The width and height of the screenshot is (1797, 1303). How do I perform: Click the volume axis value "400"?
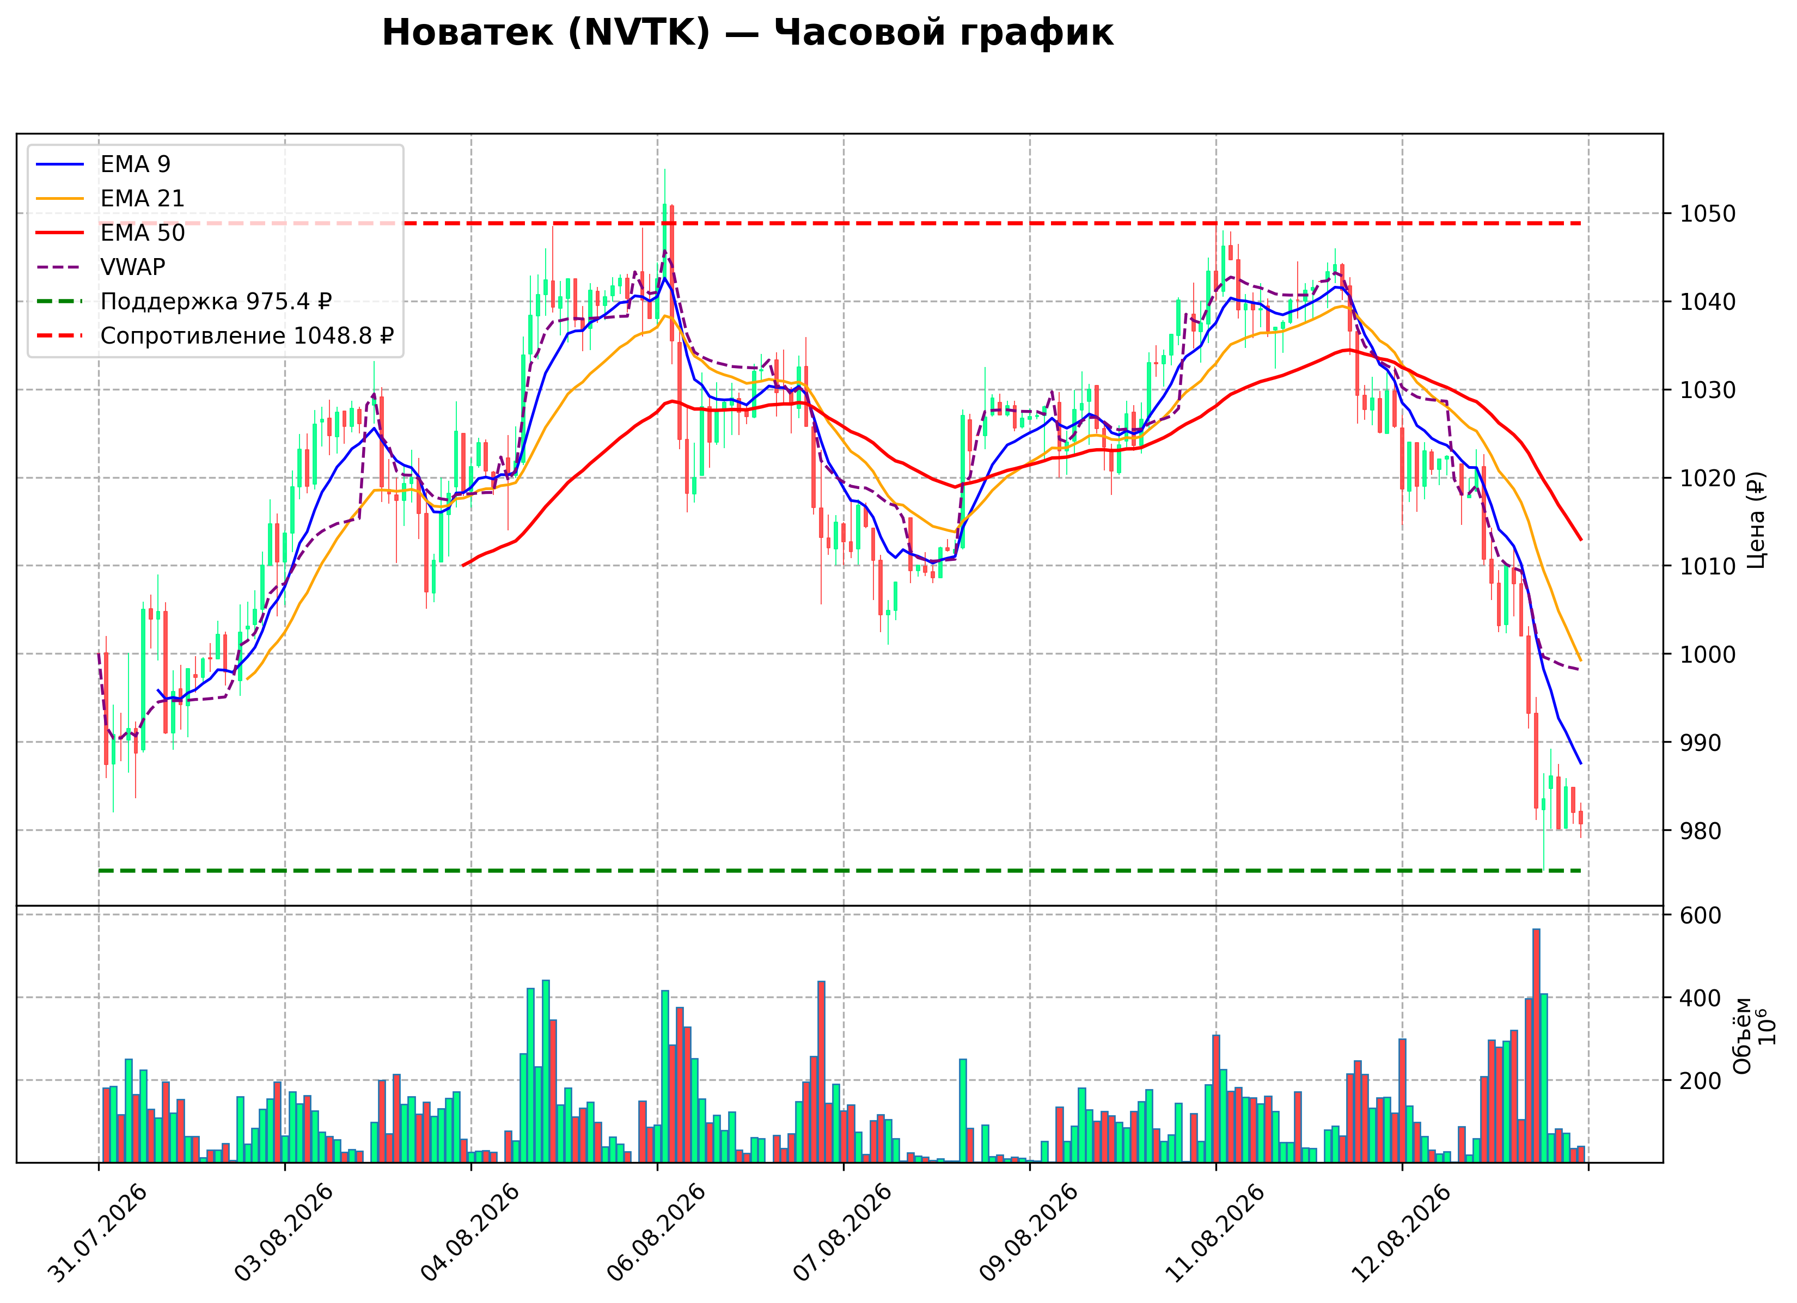point(1700,998)
